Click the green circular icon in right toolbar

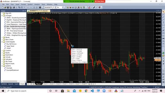163,53
